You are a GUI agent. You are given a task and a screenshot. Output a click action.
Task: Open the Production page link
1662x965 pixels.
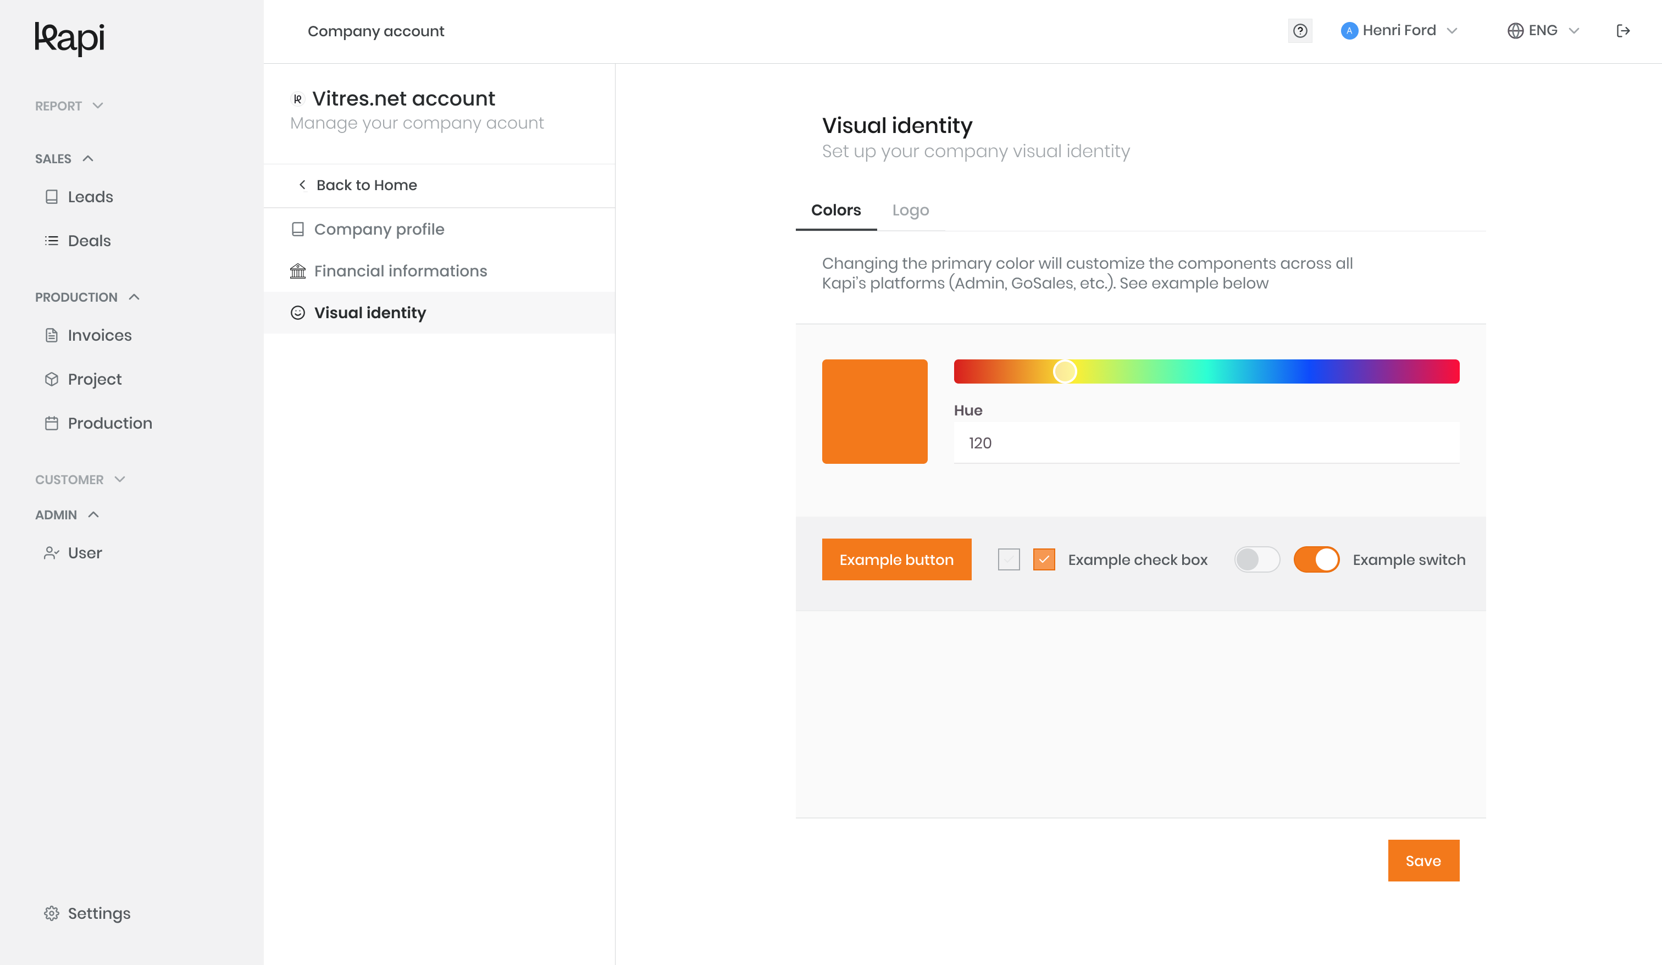tap(109, 423)
